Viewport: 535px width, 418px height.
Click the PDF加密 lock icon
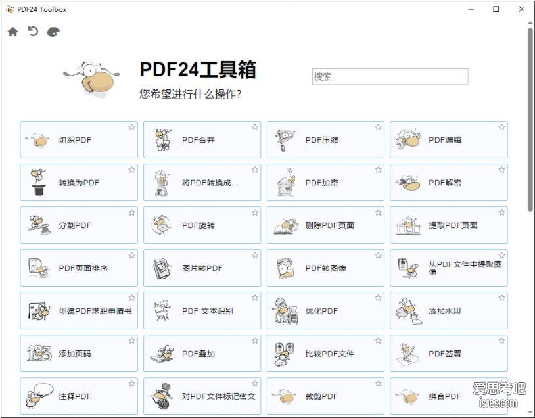286,182
